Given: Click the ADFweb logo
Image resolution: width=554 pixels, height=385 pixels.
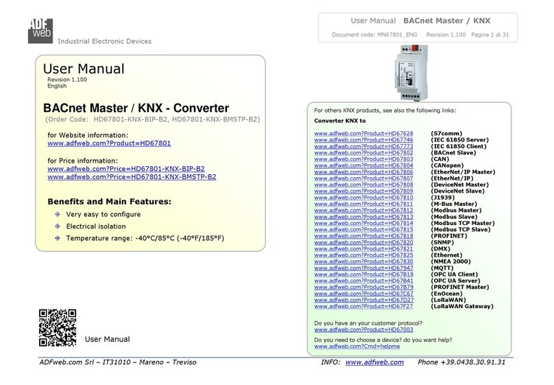Looking at the screenshot, I should click(40, 31).
